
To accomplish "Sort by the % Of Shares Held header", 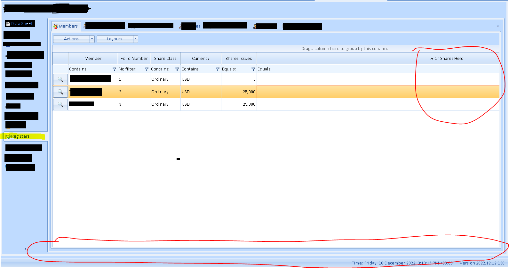I will coord(446,59).
